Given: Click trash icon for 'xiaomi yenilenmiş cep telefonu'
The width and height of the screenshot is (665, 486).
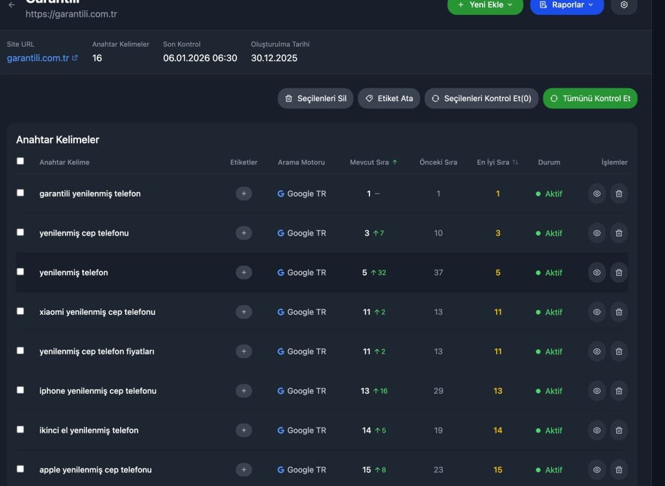Looking at the screenshot, I should [x=619, y=312].
